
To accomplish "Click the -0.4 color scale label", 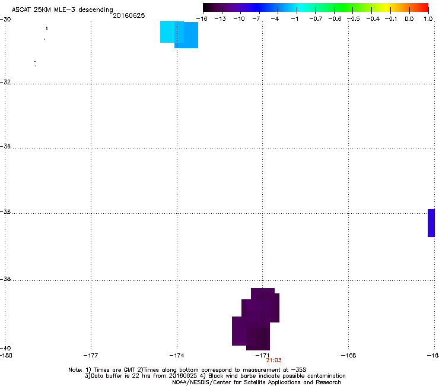I will tap(373, 19).
